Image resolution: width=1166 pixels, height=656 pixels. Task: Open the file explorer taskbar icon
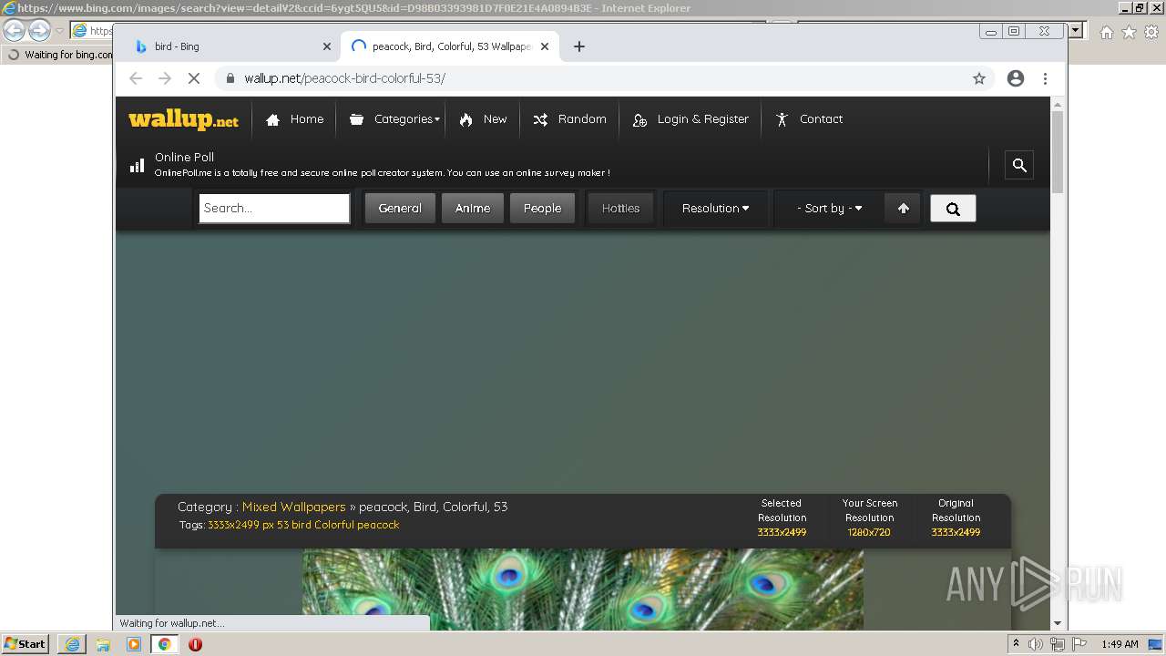coord(103,644)
